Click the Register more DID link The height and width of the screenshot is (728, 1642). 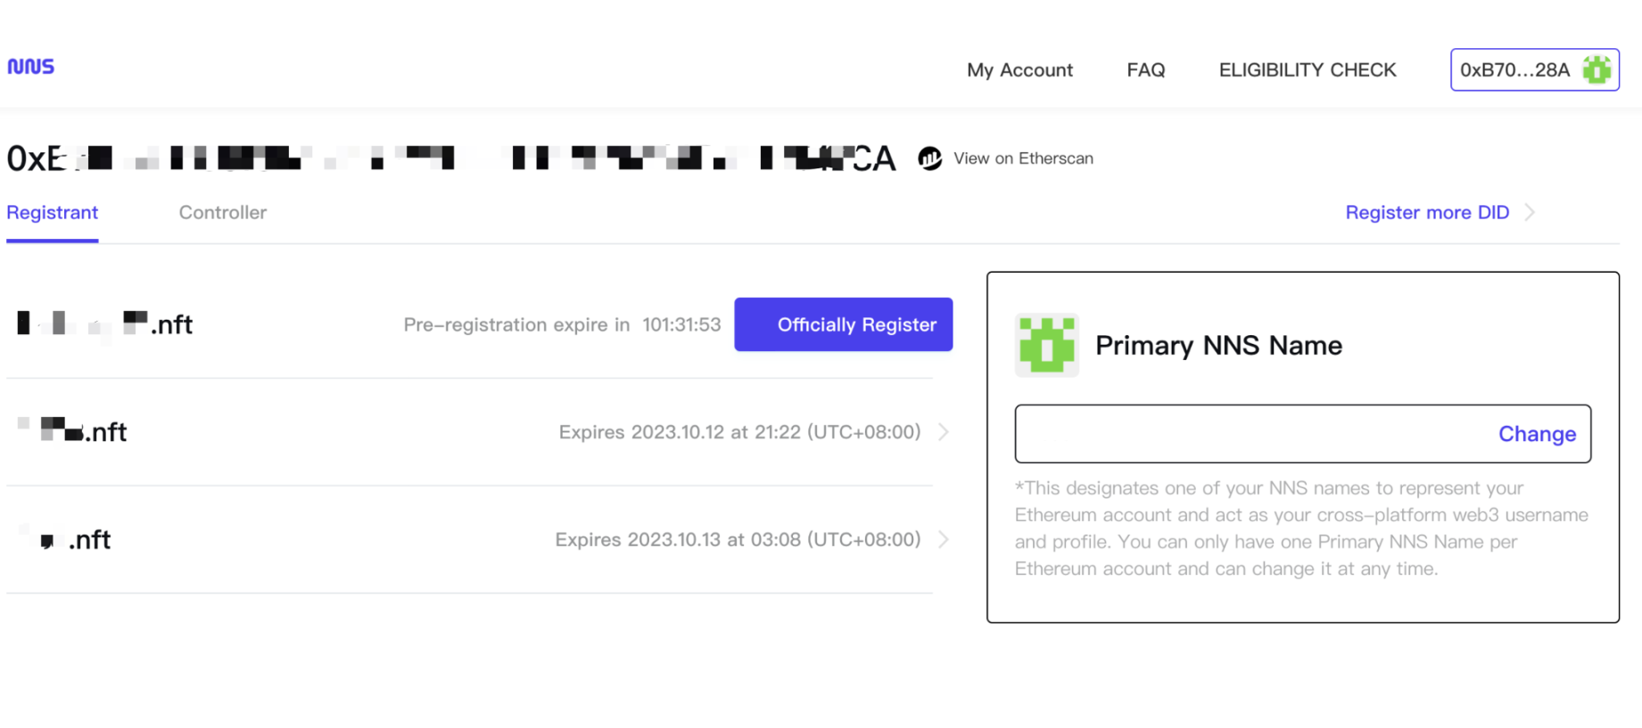pos(1426,213)
